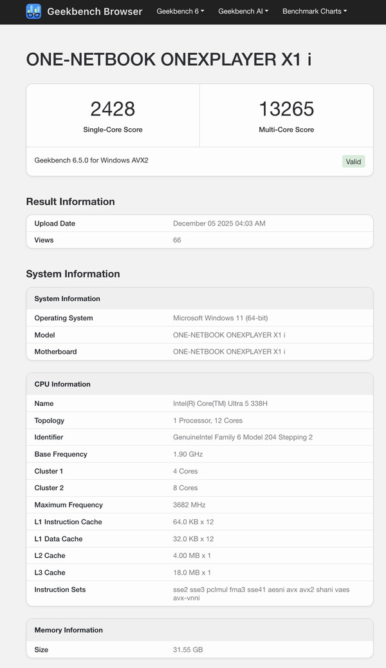The height and width of the screenshot is (668, 386).
Task: Click the CPU Information panel header
Action: (x=62, y=384)
